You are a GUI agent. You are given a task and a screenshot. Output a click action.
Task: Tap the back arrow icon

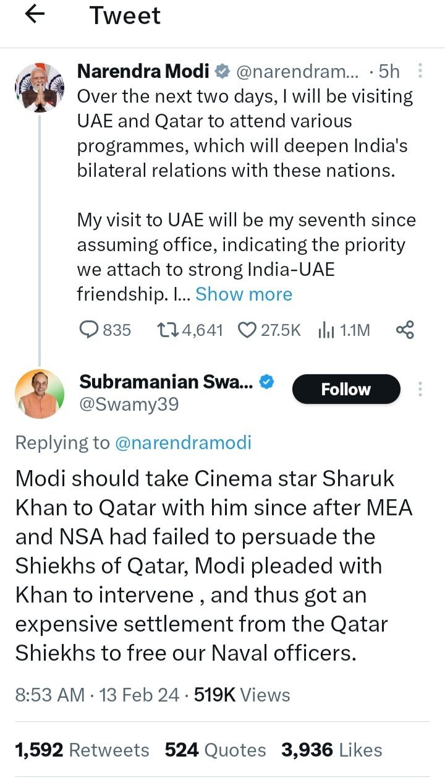click(x=35, y=15)
